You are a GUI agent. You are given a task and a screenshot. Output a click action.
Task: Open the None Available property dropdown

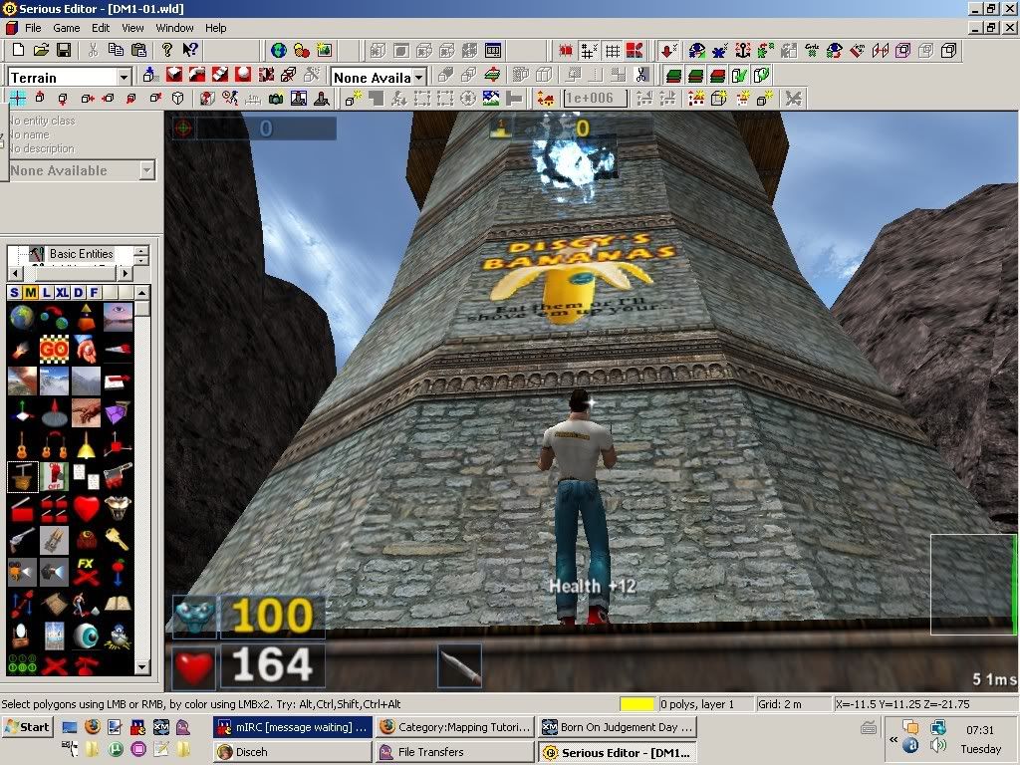click(147, 170)
